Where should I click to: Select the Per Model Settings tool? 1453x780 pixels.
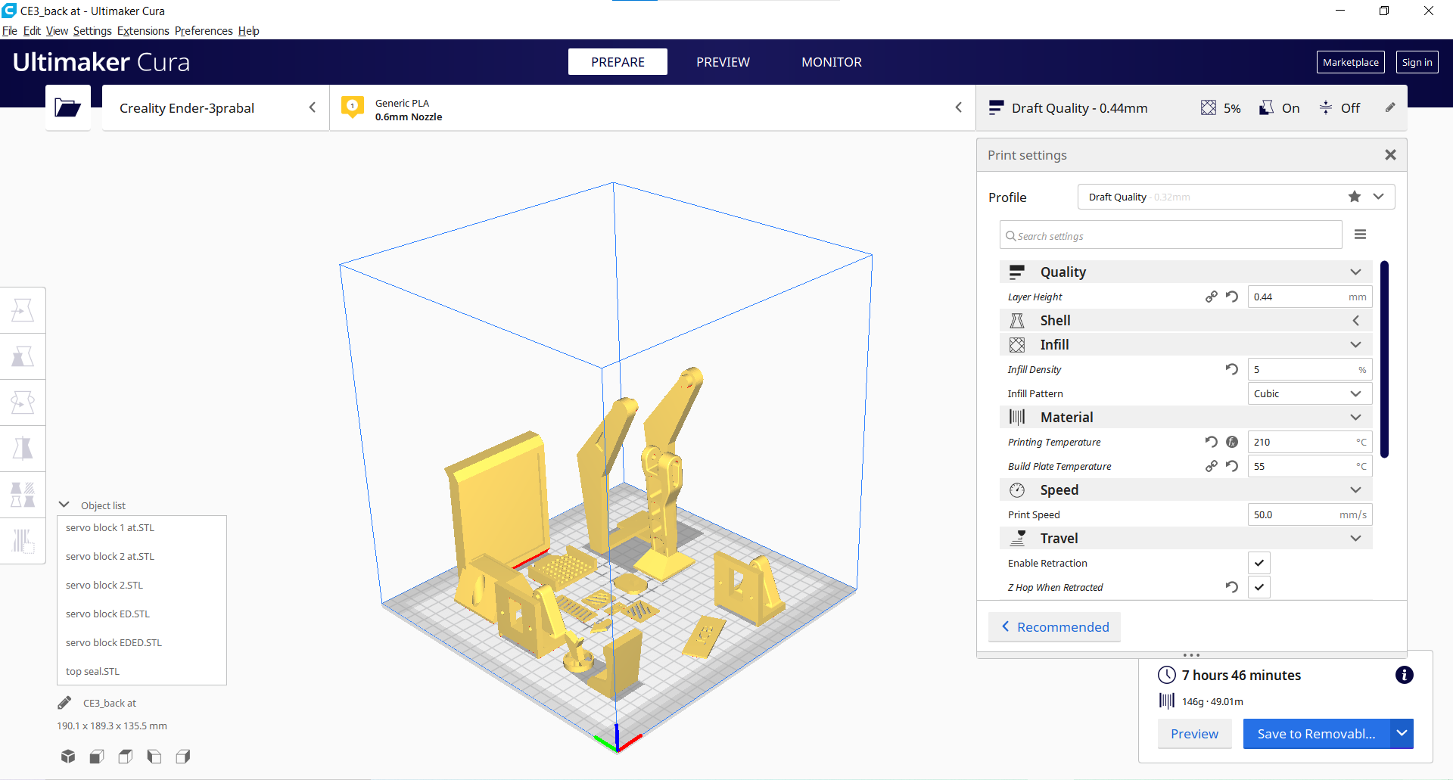tap(23, 495)
